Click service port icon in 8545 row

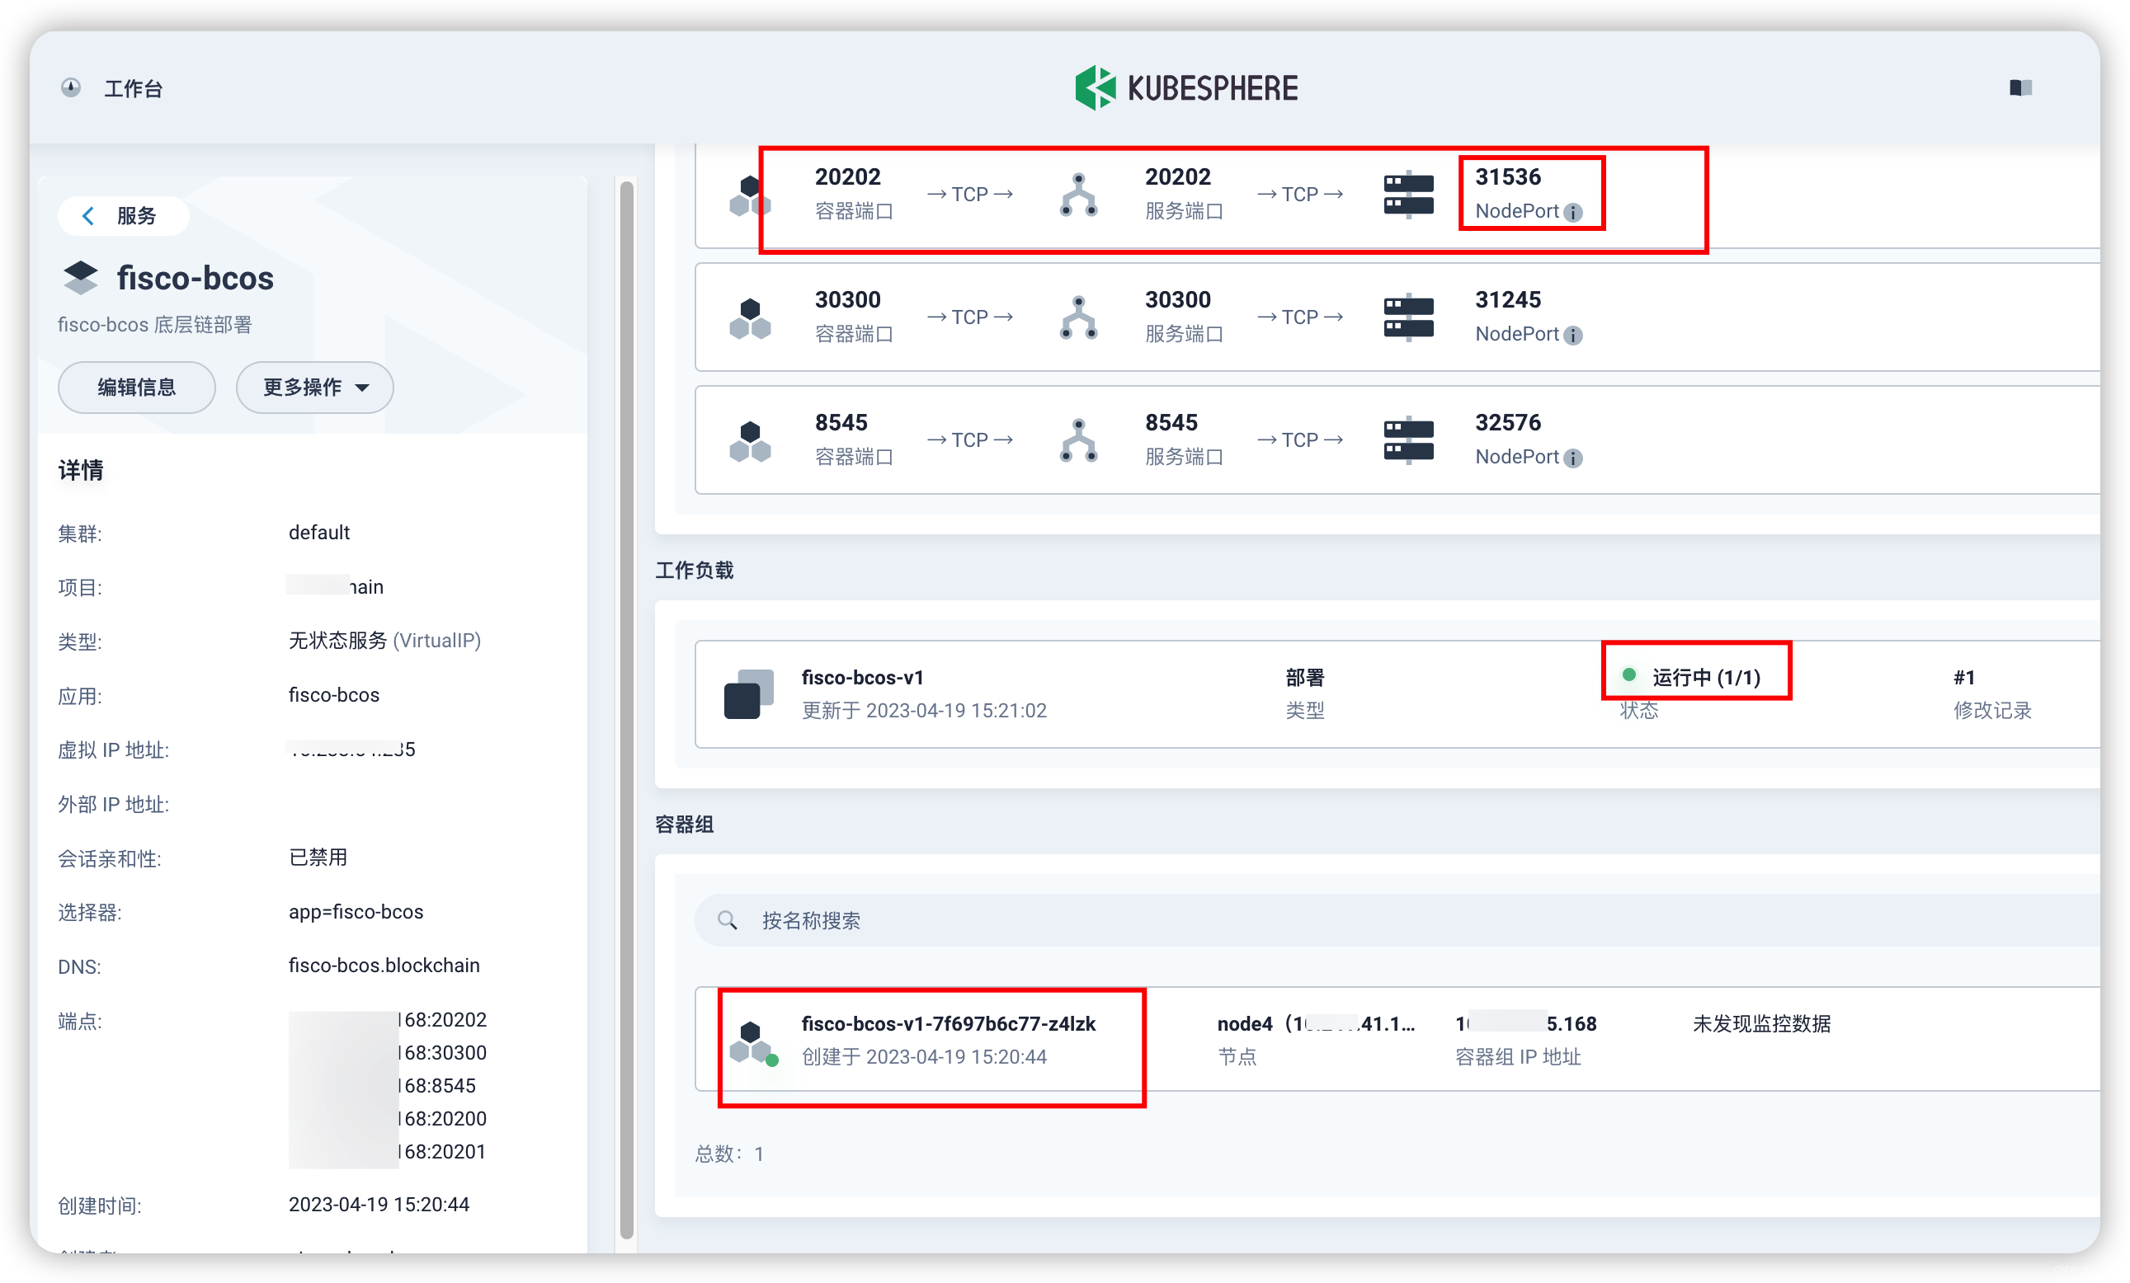[x=1078, y=440]
